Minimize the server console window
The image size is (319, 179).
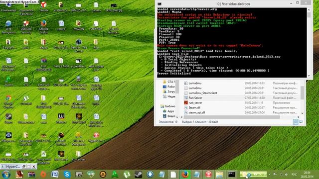pyautogui.click(x=291, y=3)
